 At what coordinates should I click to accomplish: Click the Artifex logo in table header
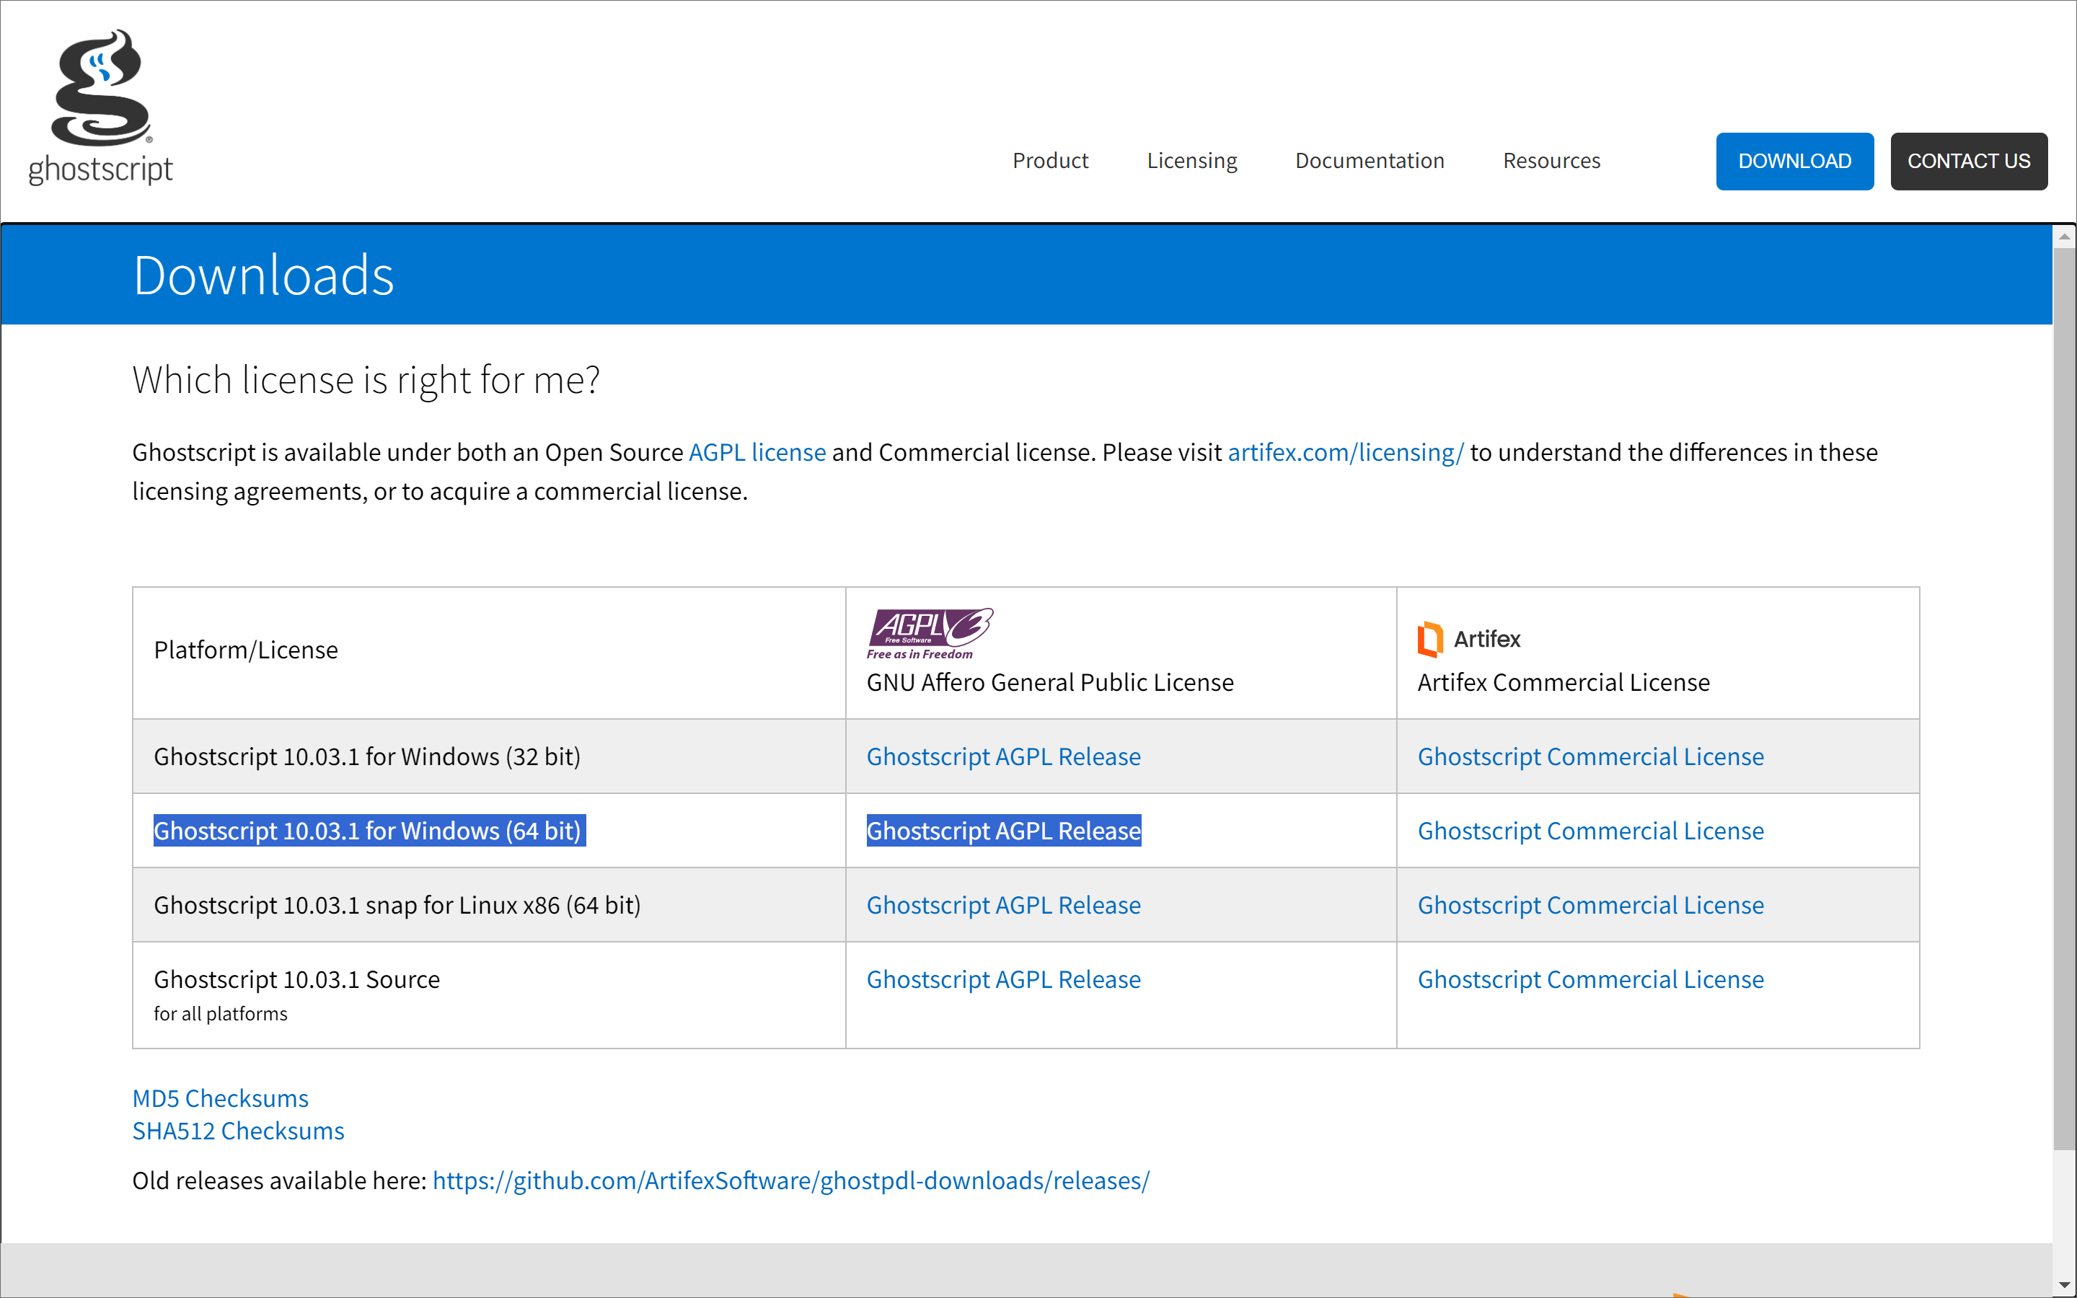[1468, 639]
